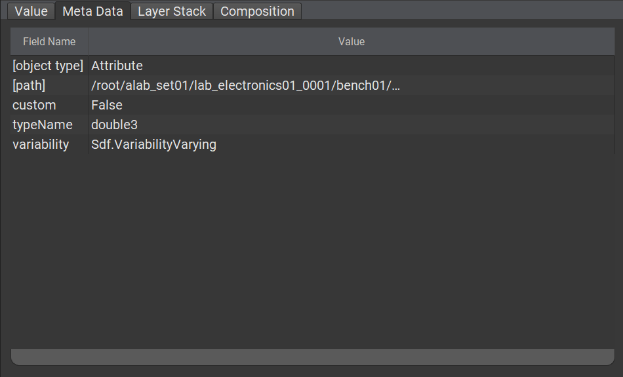Image resolution: width=623 pixels, height=377 pixels.
Task: Switch to the Value tab
Action: coord(31,11)
